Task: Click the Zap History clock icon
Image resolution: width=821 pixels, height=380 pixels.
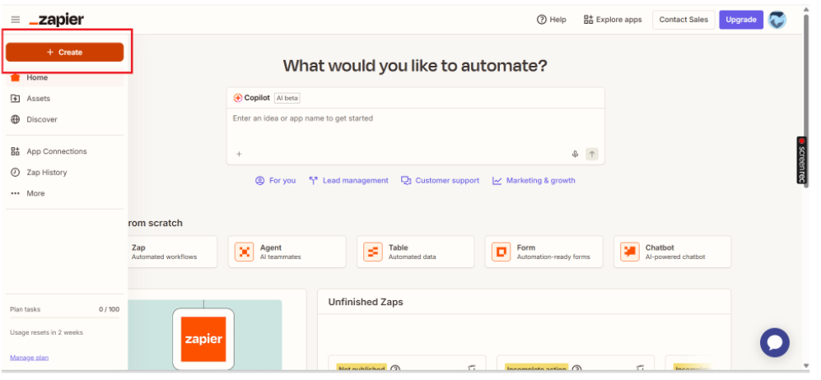Action: point(15,173)
